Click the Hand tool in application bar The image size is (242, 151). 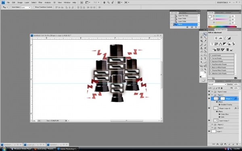pyautogui.click(x=104, y=2)
